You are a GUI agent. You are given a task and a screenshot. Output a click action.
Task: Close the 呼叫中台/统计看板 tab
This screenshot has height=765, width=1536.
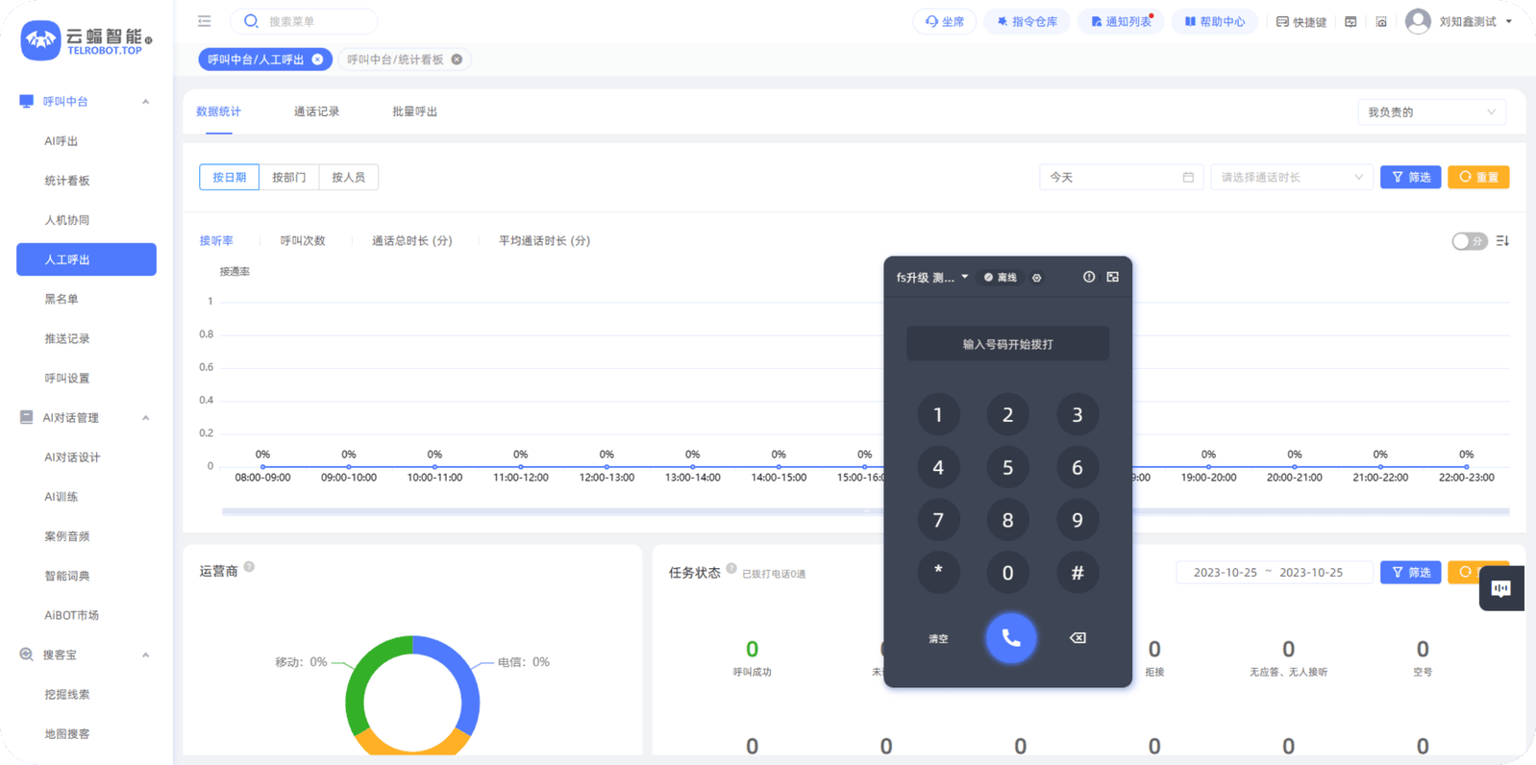click(457, 60)
